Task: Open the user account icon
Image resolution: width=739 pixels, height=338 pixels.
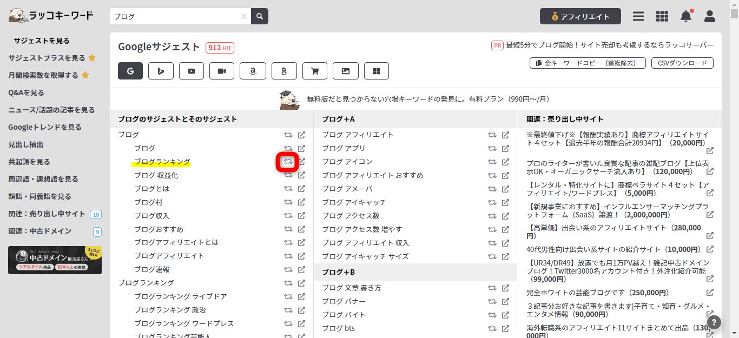Action: point(710,16)
